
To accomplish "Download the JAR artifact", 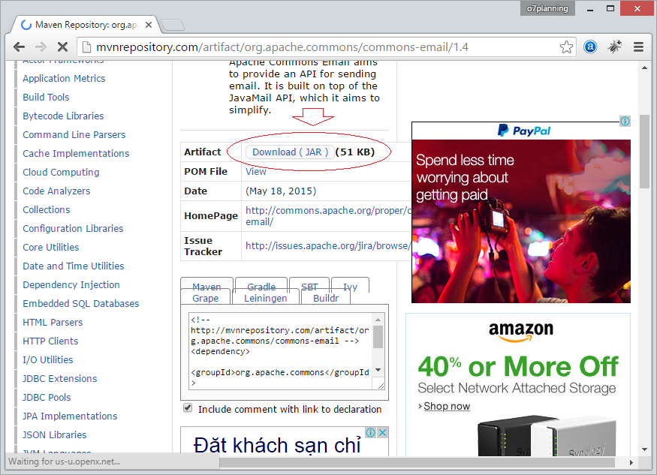I will point(290,152).
